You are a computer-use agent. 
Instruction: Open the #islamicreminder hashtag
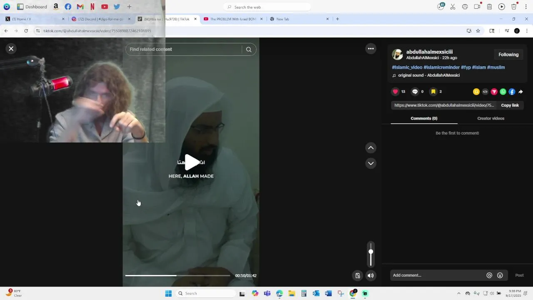pyautogui.click(x=441, y=67)
